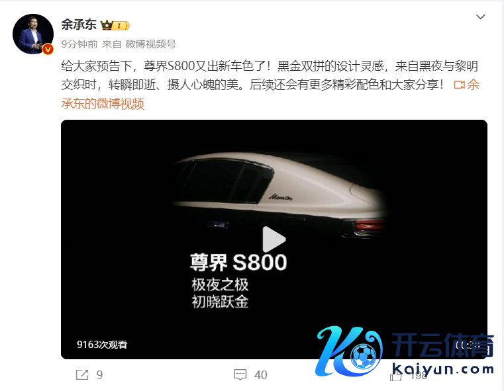Play the 尊界 S800 video

tap(274, 239)
